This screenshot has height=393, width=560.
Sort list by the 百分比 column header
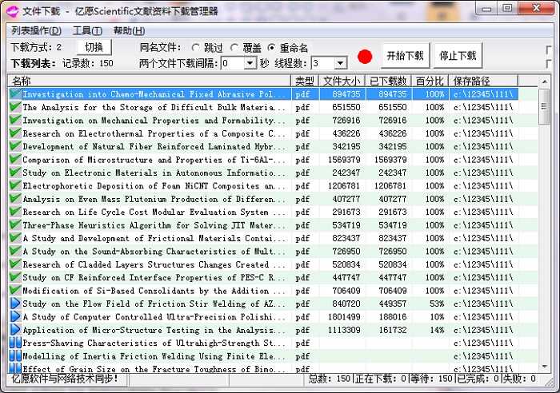tap(430, 81)
